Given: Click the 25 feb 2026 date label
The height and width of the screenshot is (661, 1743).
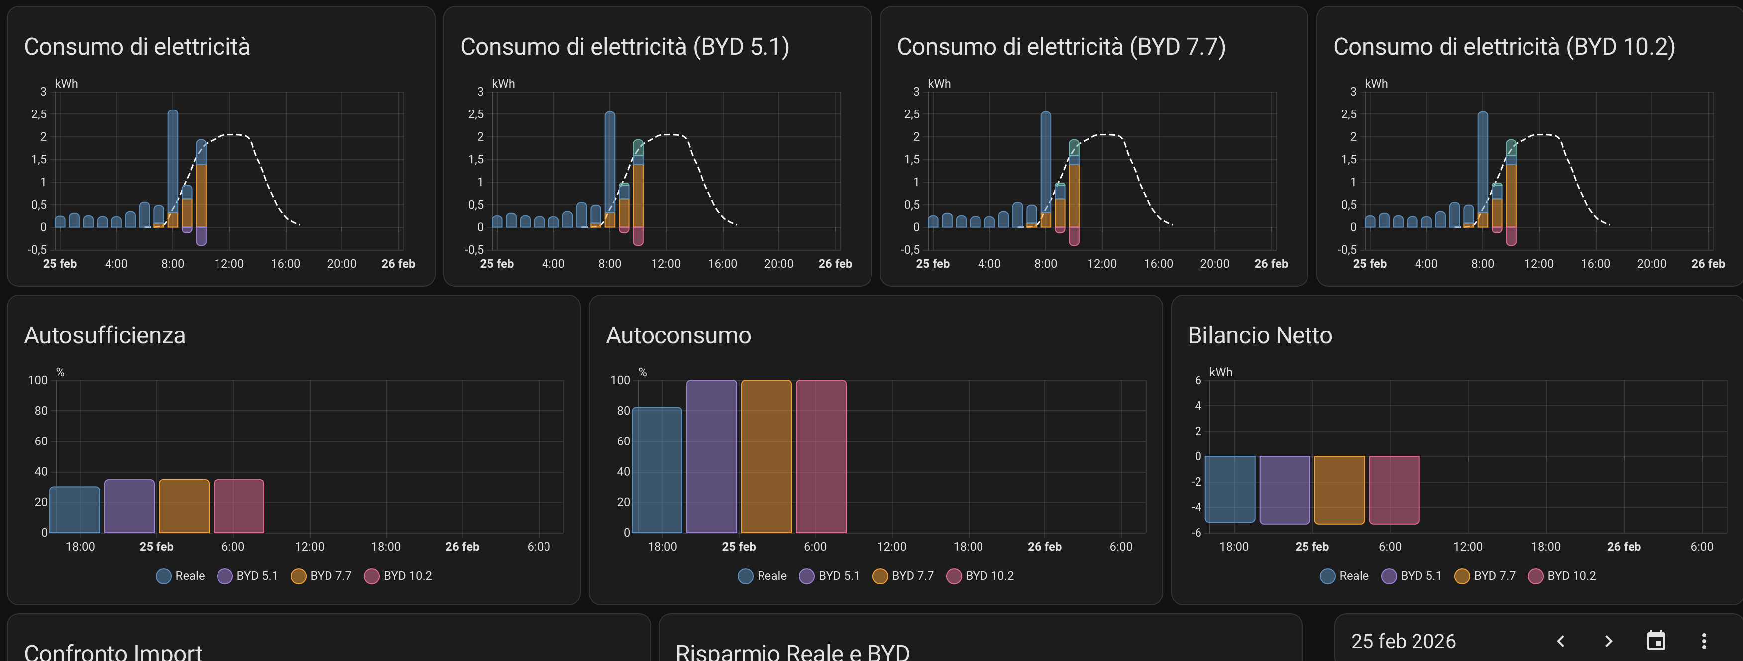Looking at the screenshot, I should tap(1404, 641).
